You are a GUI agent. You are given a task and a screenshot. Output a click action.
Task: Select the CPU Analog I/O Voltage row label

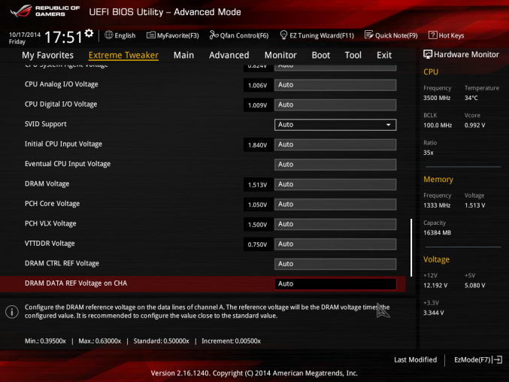pyautogui.click(x=62, y=84)
